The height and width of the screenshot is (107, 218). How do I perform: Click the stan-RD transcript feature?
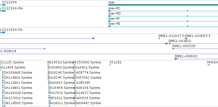pyautogui.click(x=163, y=16)
